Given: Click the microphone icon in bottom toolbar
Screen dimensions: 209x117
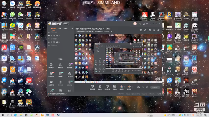Looking at the screenshot, I should 121,87.
